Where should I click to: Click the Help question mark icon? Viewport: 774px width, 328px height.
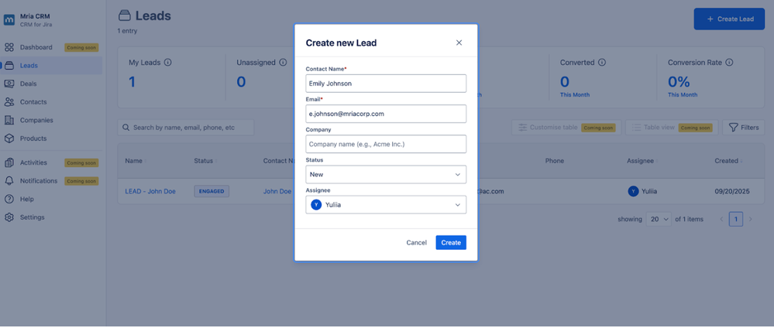point(9,200)
